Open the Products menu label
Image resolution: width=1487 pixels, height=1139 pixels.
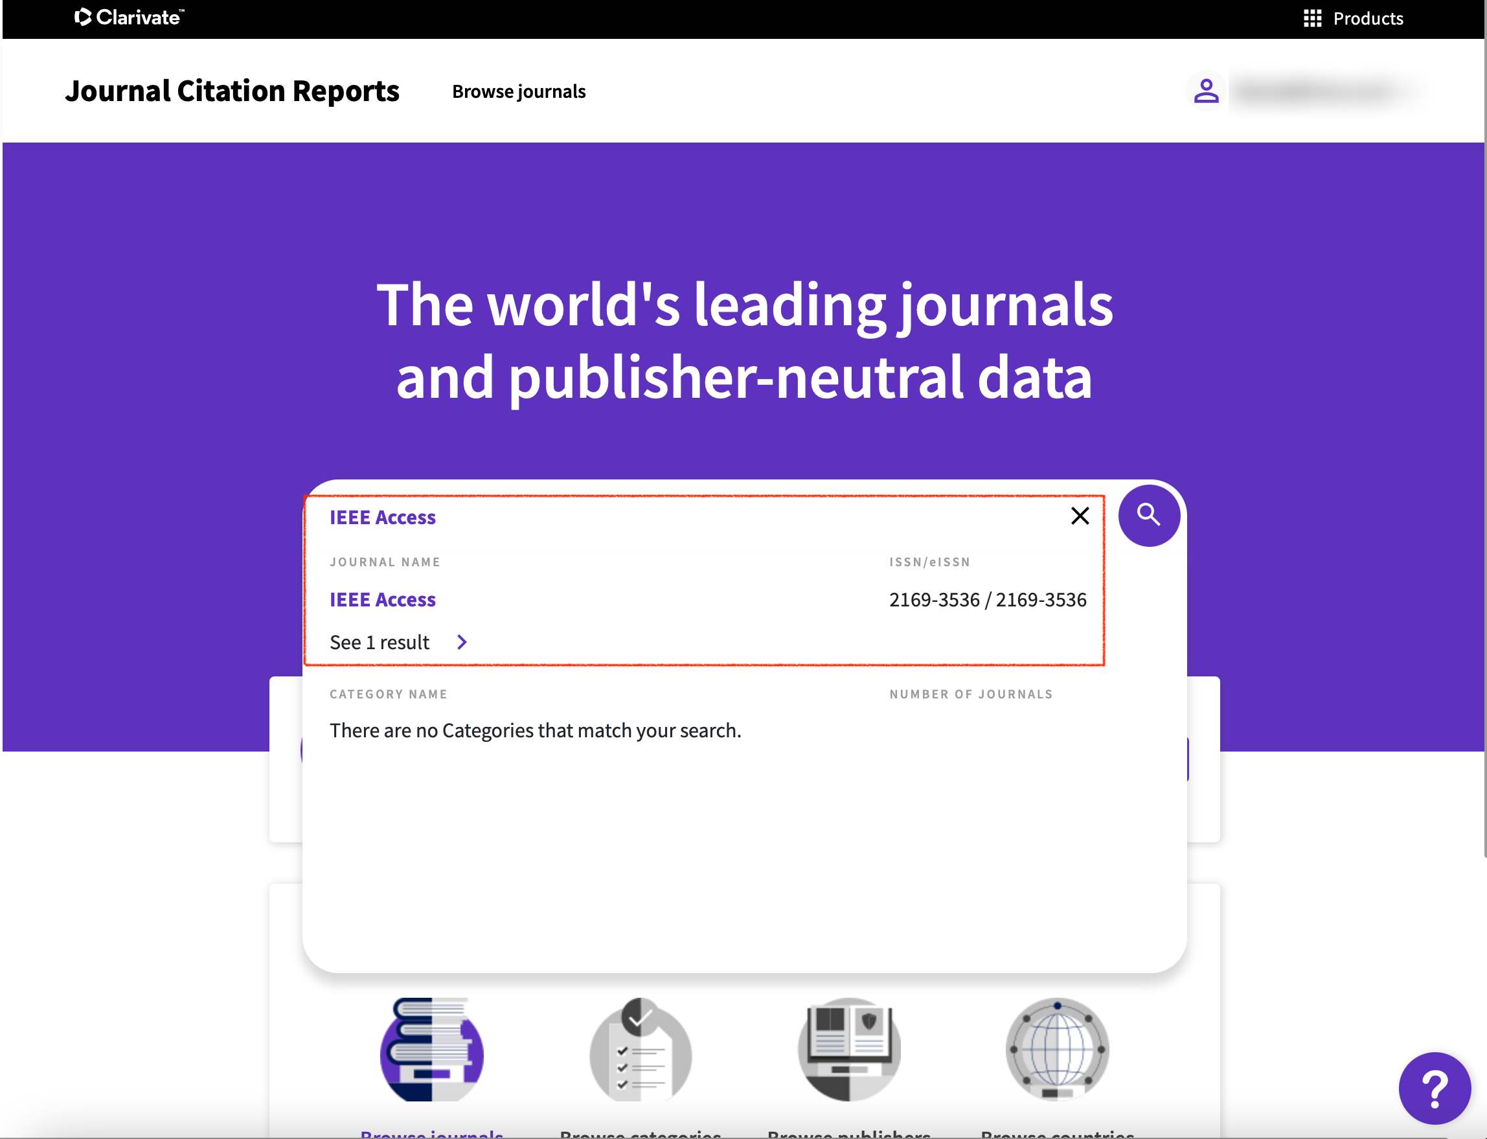click(1368, 18)
